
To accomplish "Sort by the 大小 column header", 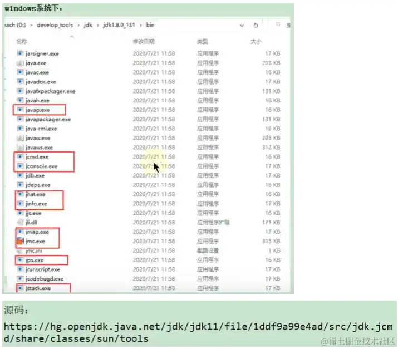I will click(x=255, y=41).
